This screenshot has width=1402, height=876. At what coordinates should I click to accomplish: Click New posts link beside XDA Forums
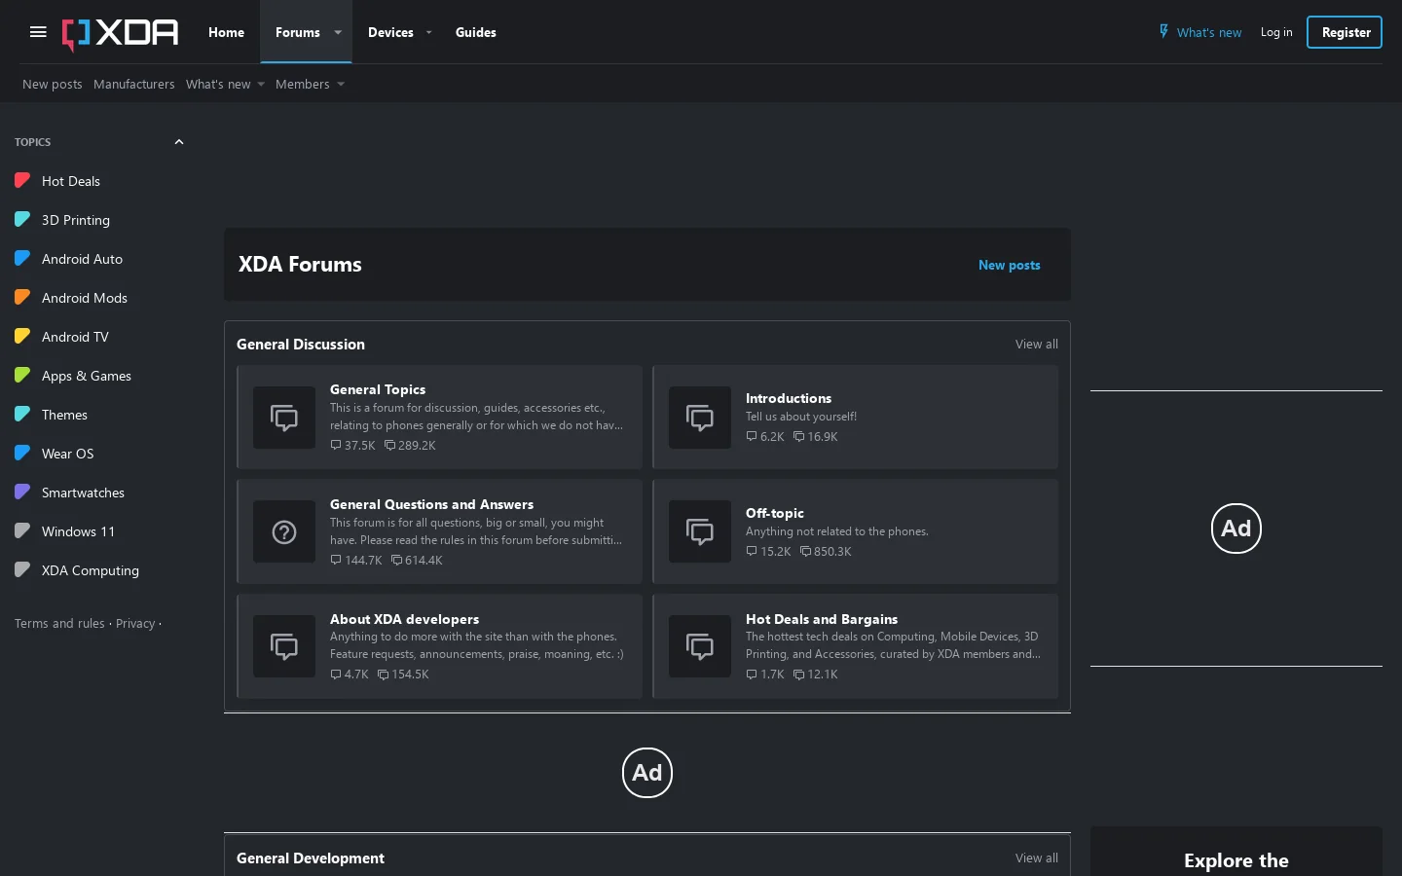pyautogui.click(x=1010, y=265)
